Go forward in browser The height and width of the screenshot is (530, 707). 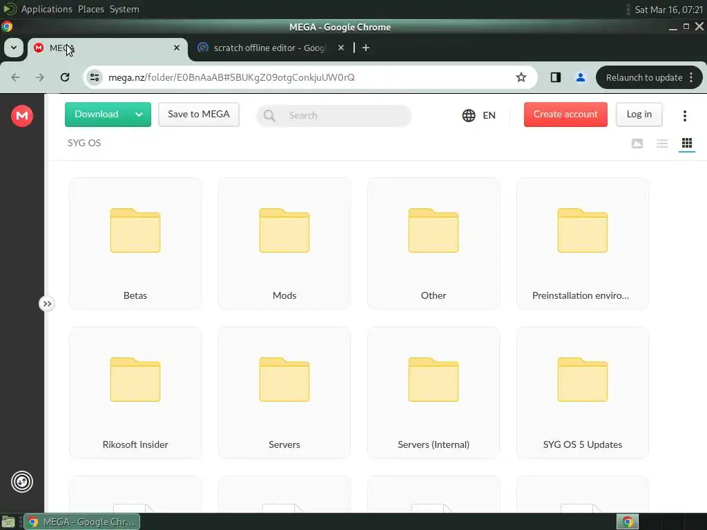[x=40, y=77]
